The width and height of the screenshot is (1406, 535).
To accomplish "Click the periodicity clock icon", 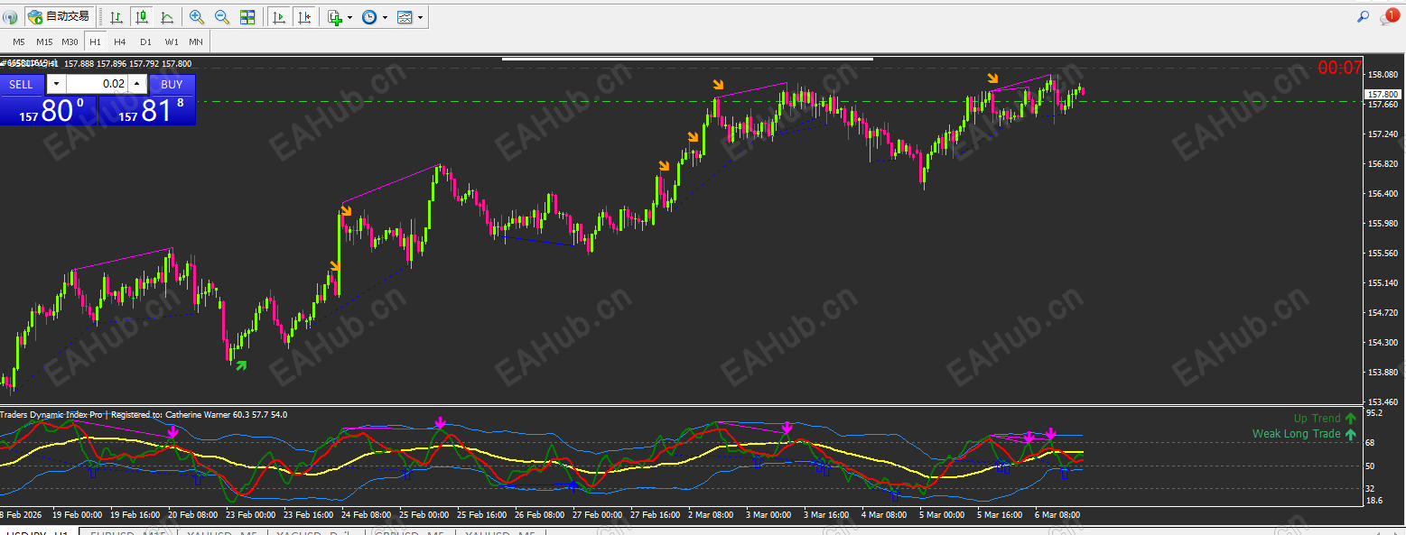I will point(369,16).
